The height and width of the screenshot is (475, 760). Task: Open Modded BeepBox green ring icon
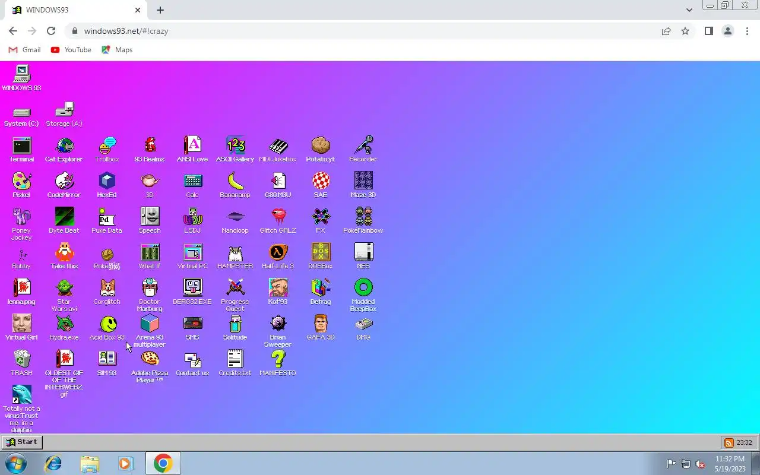363,294
